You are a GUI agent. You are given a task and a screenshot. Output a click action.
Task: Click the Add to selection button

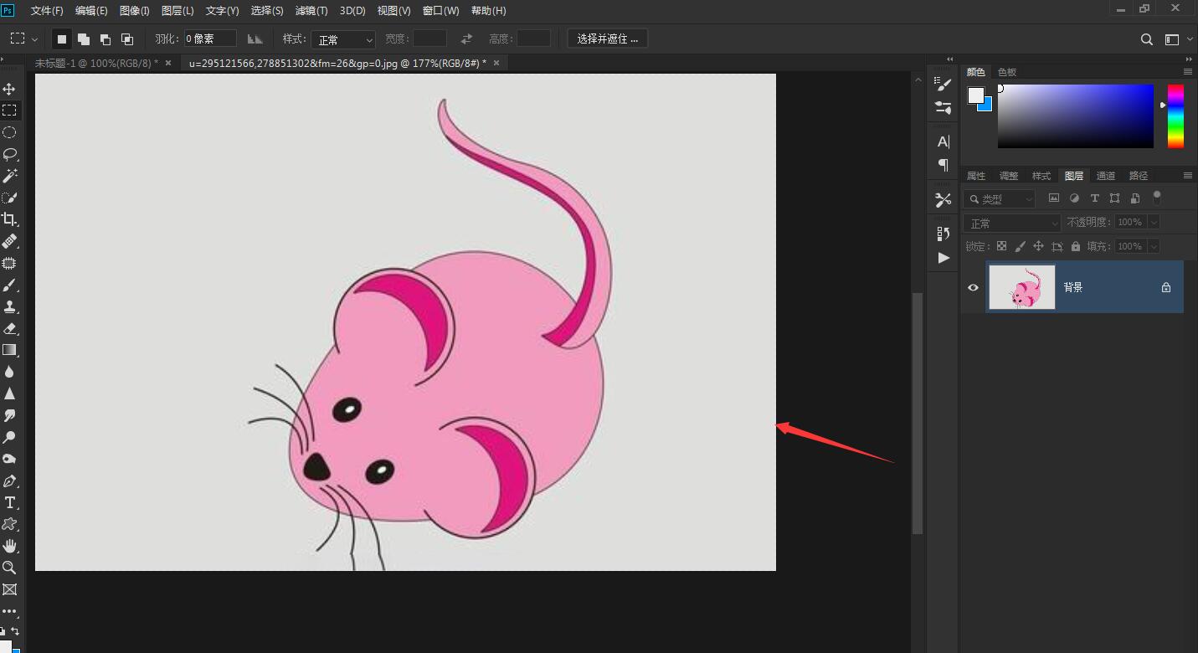pos(84,39)
